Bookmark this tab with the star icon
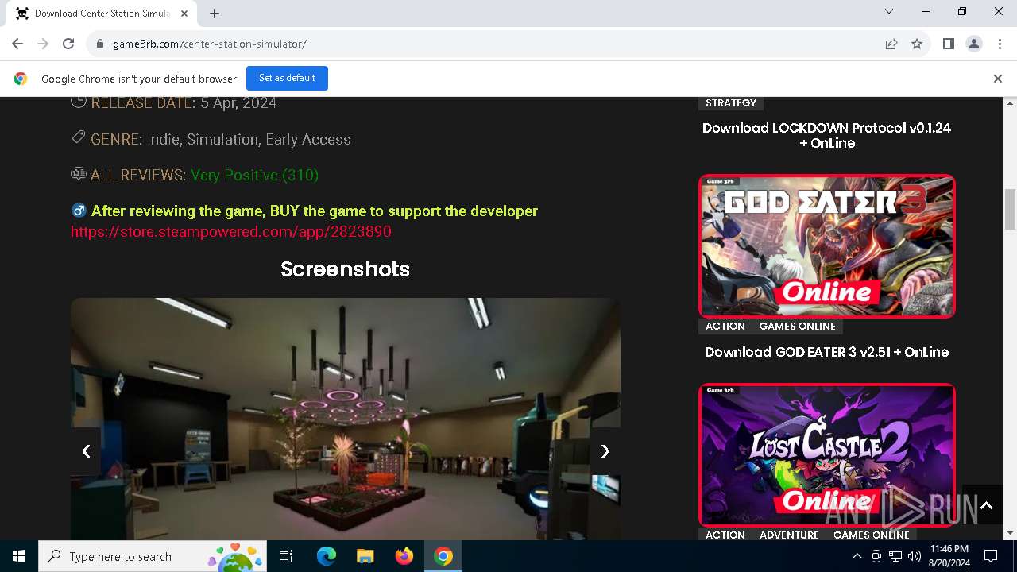The width and height of the screenshot is (1017, 572). pyautogui.click(x=917, y=44)
